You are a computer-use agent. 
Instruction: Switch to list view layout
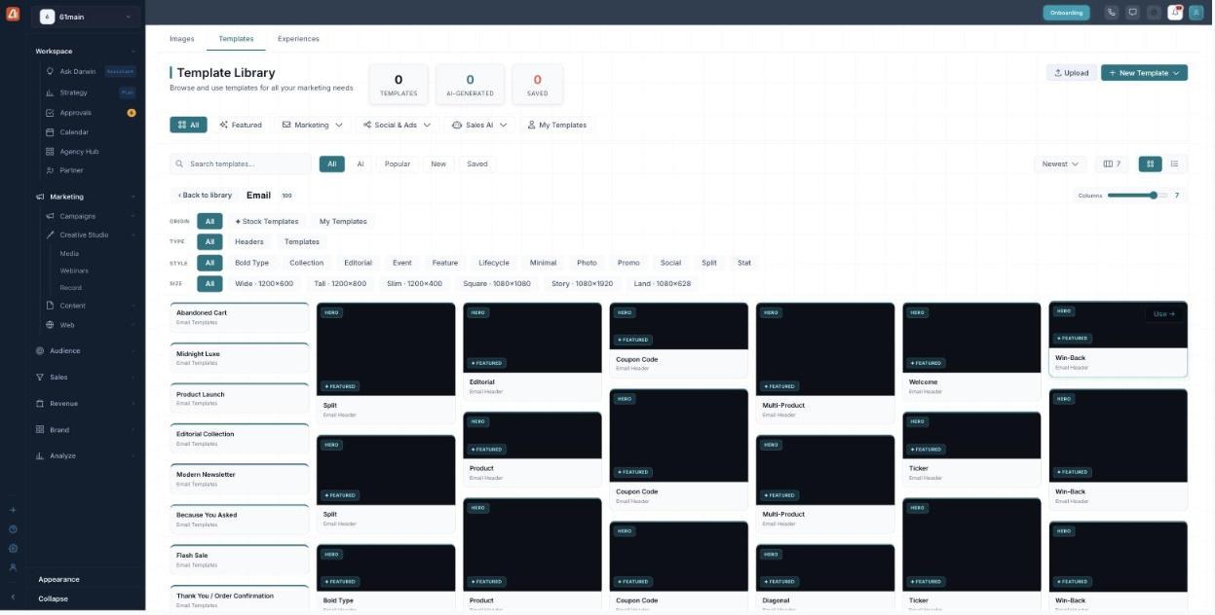click(x=1174, y=163)
